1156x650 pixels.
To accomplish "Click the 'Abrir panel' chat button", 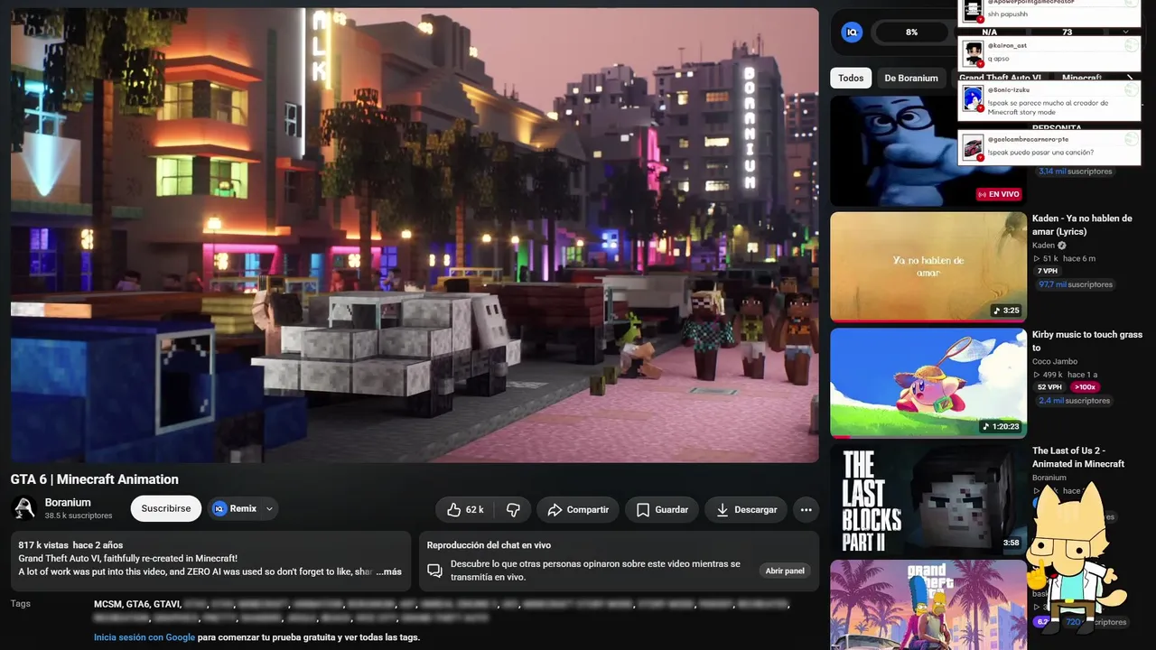I will pyautogui.click(x=785, y=571).
